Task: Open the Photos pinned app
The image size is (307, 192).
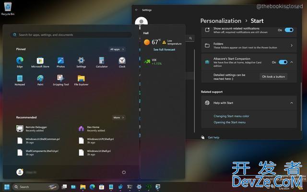Action: (61, 62)
